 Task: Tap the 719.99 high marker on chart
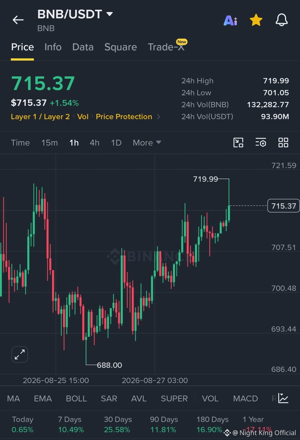click(x=205, y=179)
